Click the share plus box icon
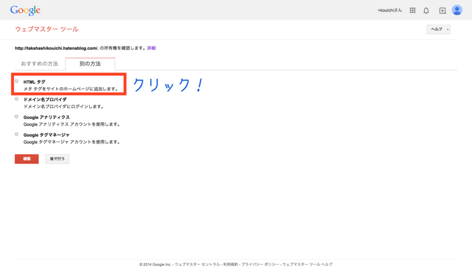Screen dimensions: 472x268 (442, 11)
